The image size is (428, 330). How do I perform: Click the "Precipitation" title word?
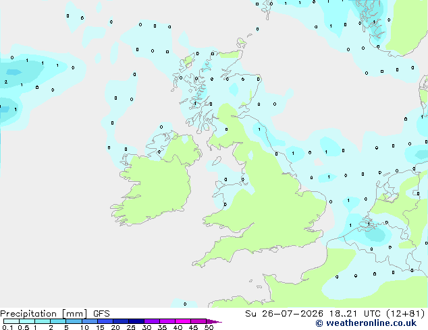click(x=28, y=314)
